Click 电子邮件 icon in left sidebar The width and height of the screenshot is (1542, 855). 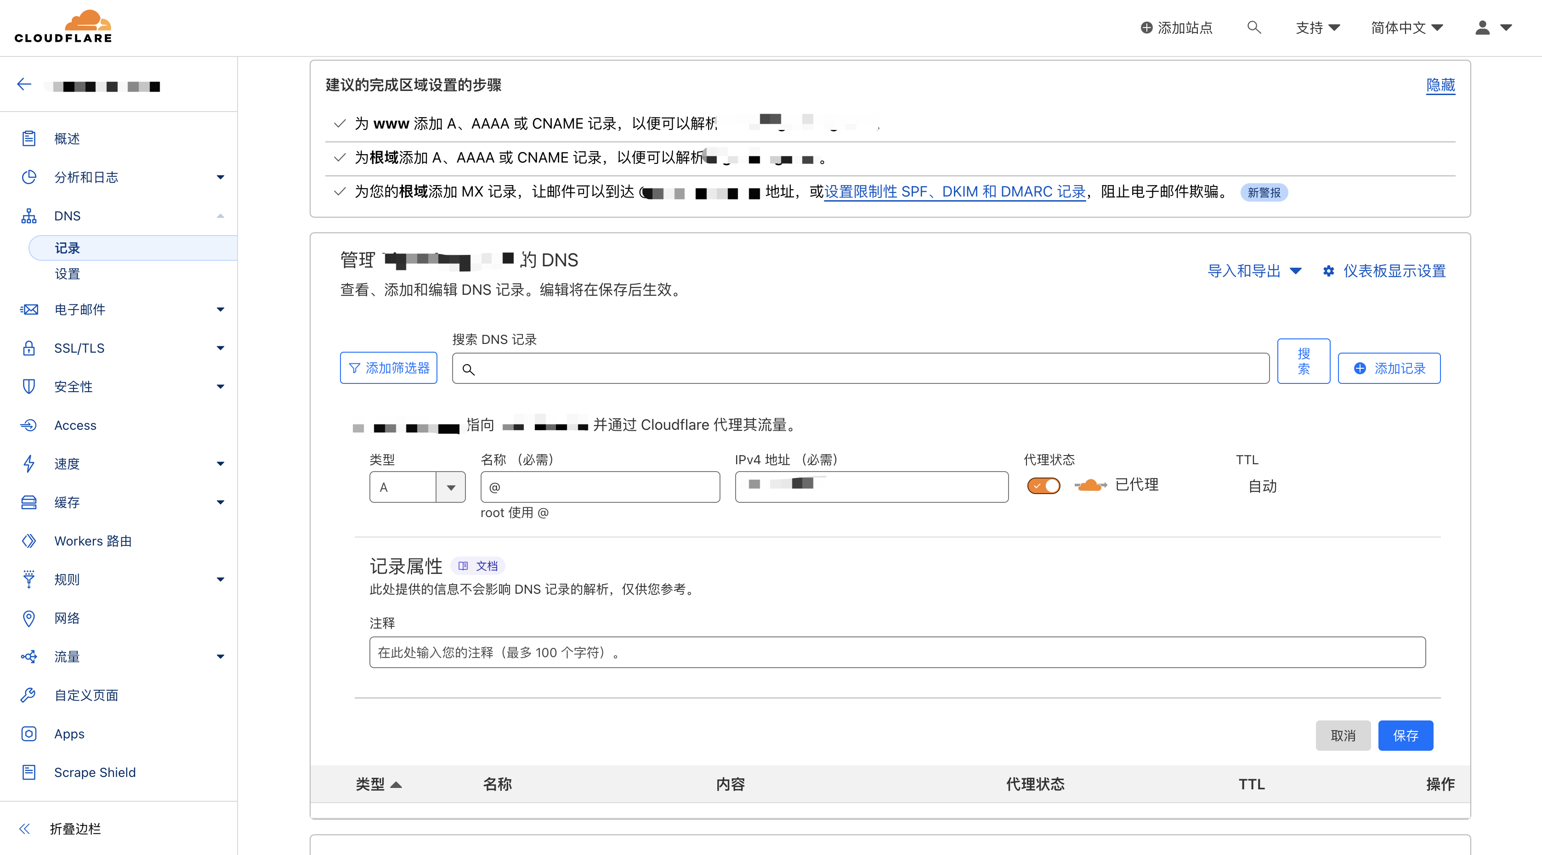[28, 309]
